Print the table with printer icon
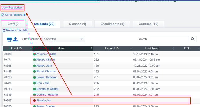Screen dimensions: 200x107 pyautogui.click(x=9, y=40)
